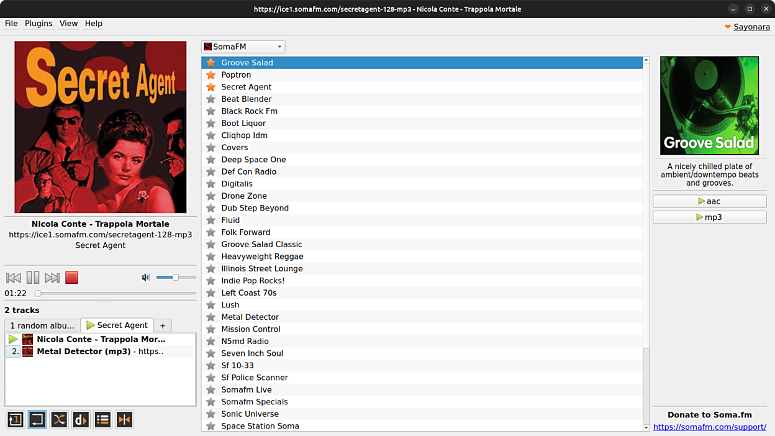Adjust the volume slider
This screenshot has width=775, height=436.
[176, 278]
